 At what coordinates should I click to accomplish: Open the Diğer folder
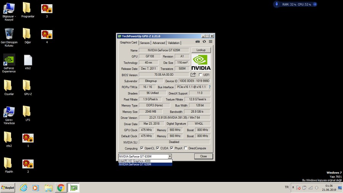click(x=27, y=36)
